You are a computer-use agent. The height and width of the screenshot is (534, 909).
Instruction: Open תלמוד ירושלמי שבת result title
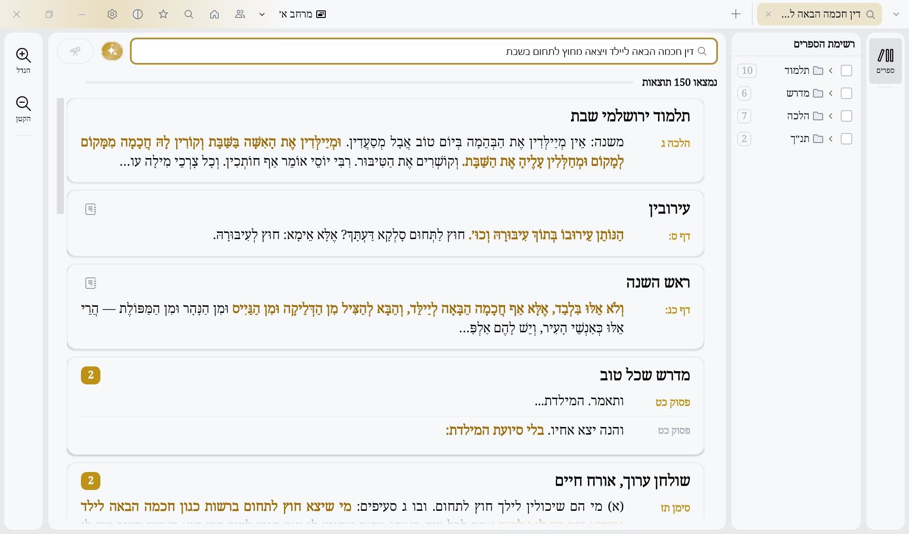[630, 116]
